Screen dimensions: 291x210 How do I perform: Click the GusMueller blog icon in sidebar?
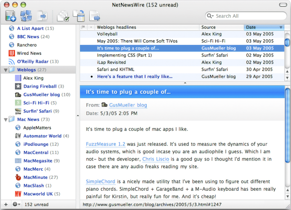click(18, 95)
